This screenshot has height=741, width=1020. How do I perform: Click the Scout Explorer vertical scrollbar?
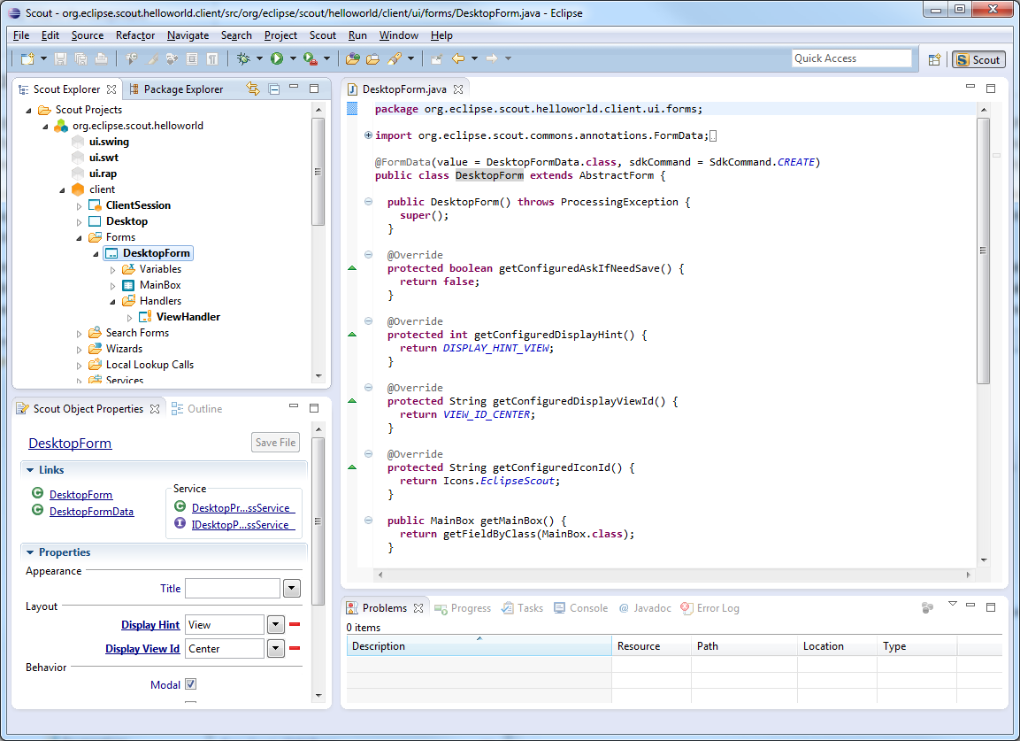tap(318, 172)
